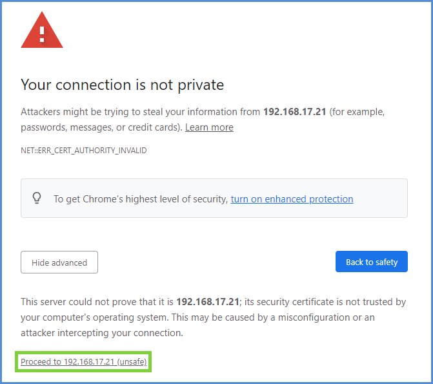
Task: Open the Learn more link
Action: (x=209, y=127)
